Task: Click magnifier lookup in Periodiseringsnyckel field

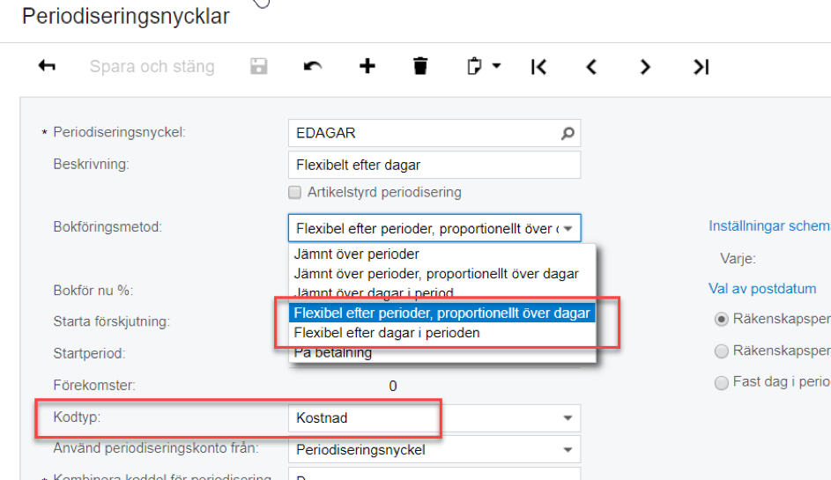Action: 568,133
